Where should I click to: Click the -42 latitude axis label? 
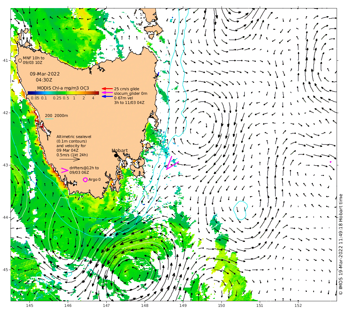point(5,113)
